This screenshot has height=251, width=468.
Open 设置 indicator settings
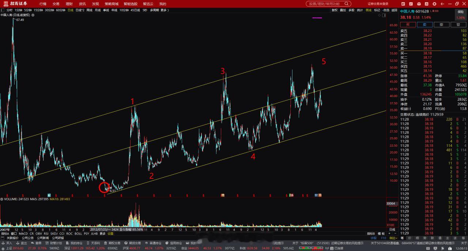pos(110,233)
